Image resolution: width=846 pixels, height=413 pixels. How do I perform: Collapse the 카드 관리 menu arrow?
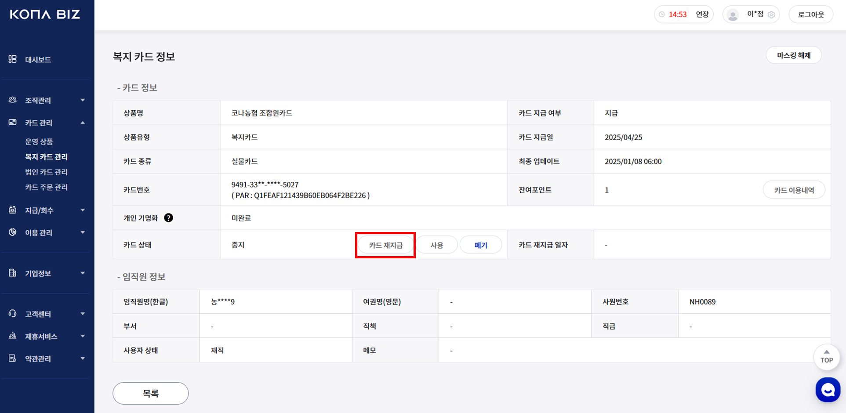coord(83,123)
